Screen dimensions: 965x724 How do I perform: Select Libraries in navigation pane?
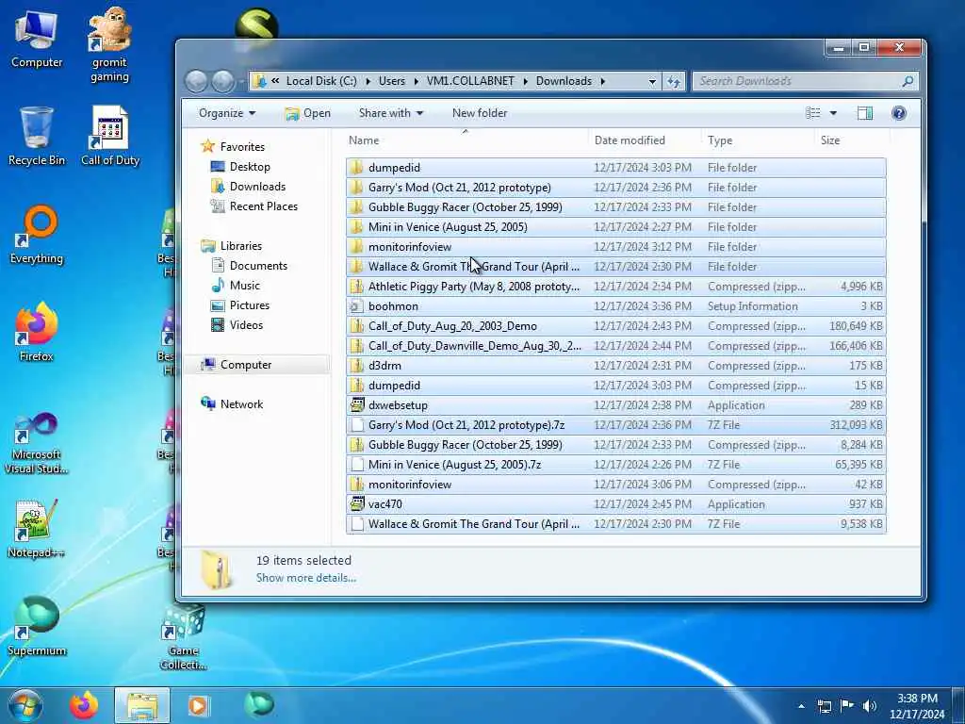(232, 246)
